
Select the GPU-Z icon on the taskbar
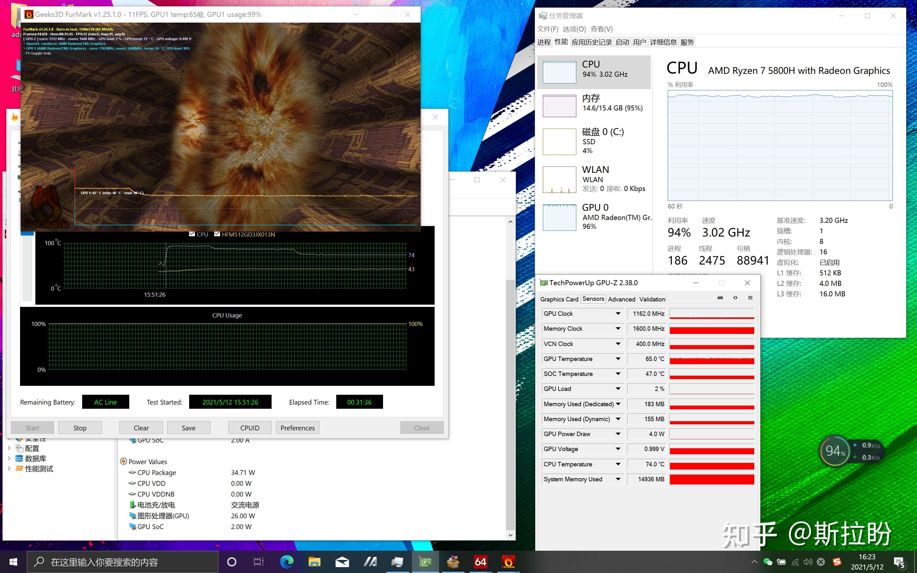pos(425,562)
